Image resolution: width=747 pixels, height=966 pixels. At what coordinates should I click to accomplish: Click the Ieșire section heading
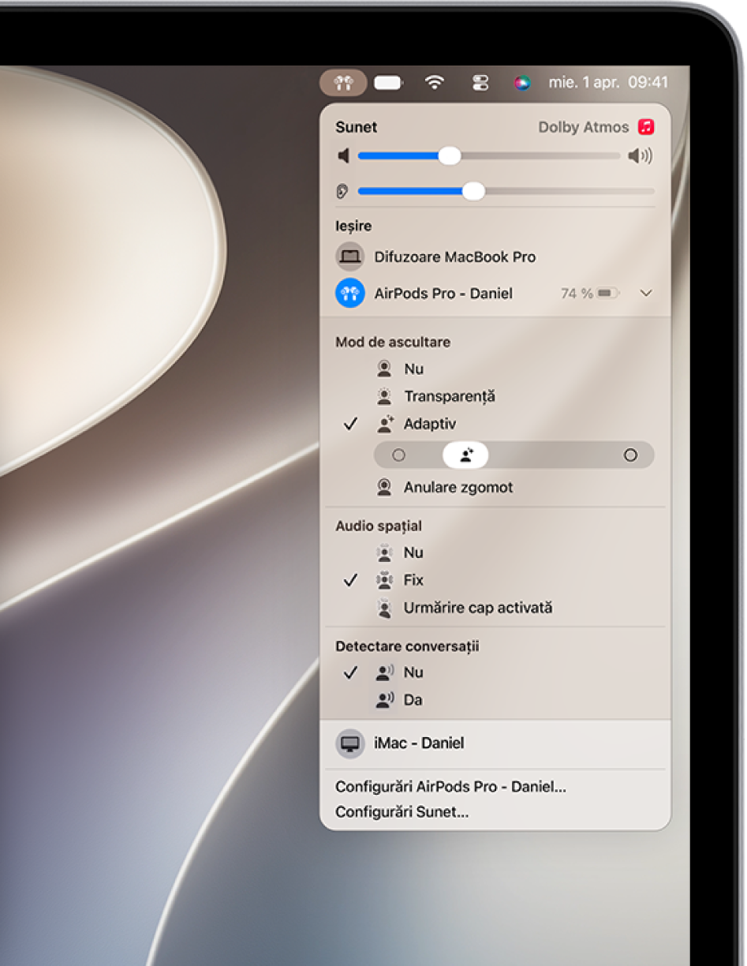[353, 226]
